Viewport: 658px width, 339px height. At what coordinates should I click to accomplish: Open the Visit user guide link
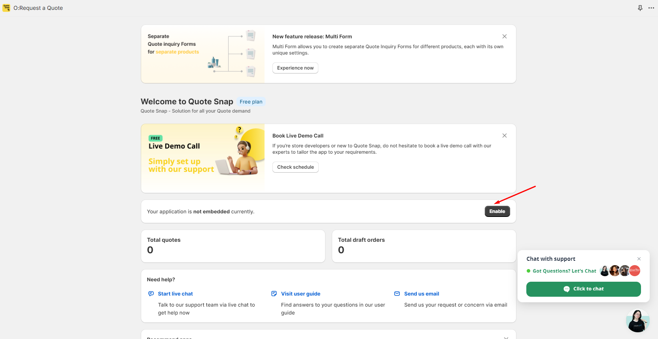[x=301, y=294]
